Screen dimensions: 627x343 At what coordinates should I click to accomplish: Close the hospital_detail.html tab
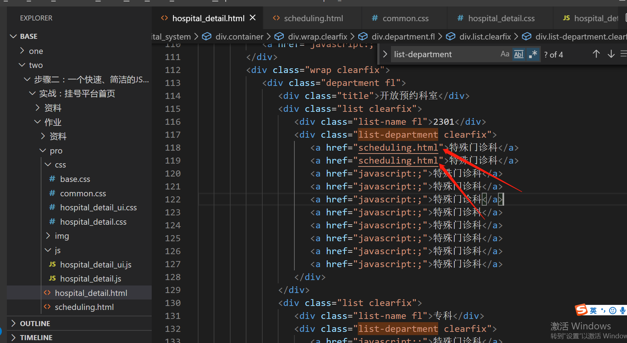point(253,18)
